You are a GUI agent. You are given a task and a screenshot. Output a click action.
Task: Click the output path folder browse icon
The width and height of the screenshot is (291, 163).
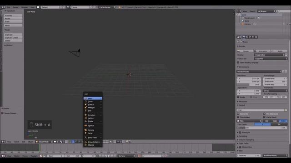tap(286, 110)
